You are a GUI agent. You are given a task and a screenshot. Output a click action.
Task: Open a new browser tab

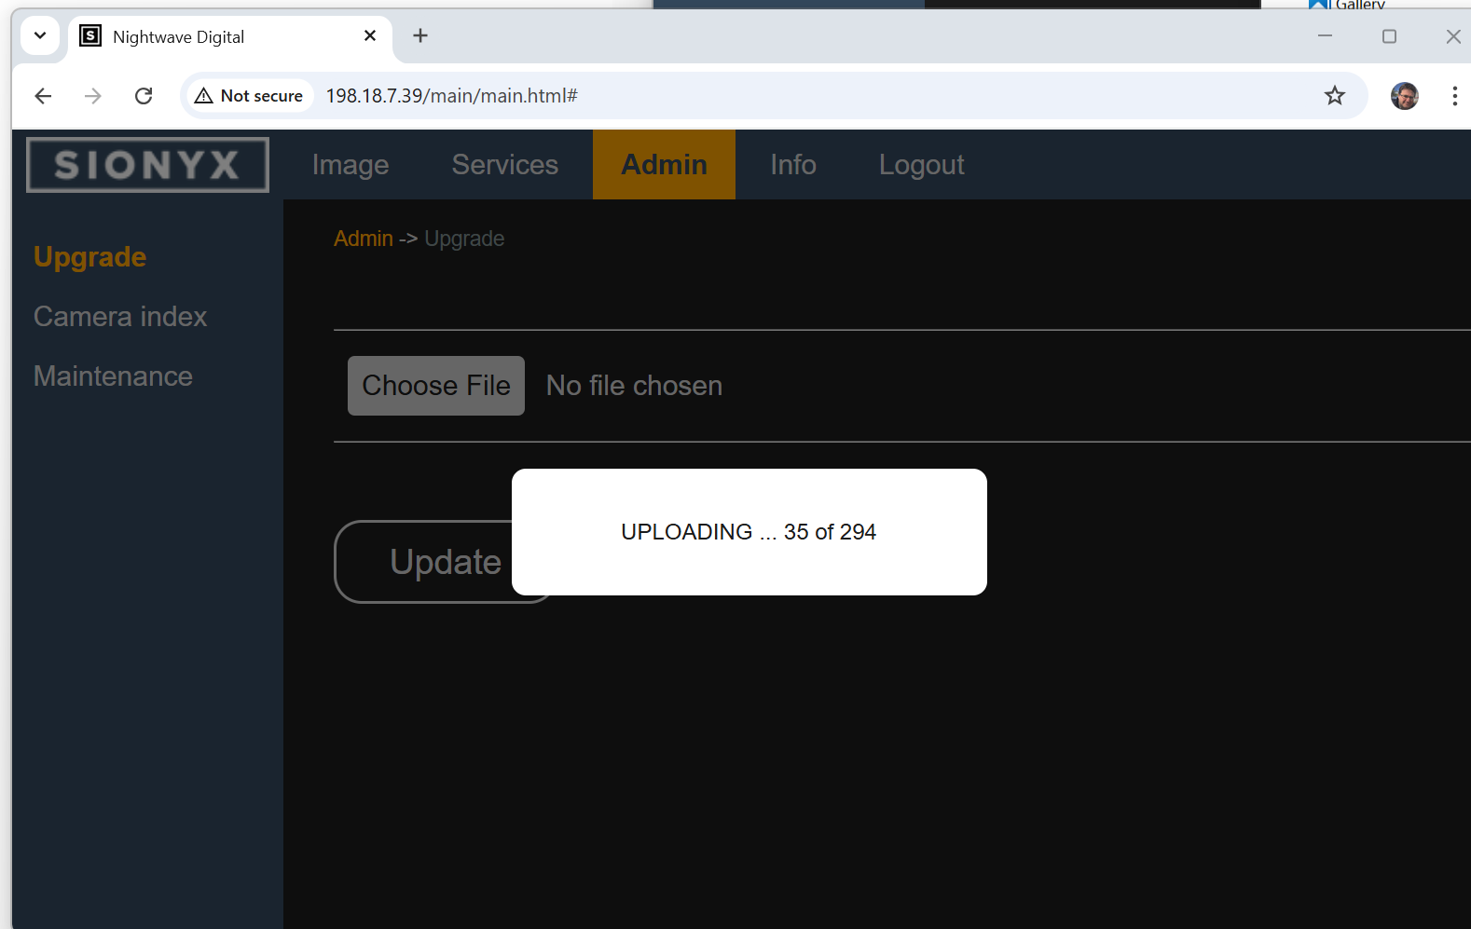click(x=420, y=36)
